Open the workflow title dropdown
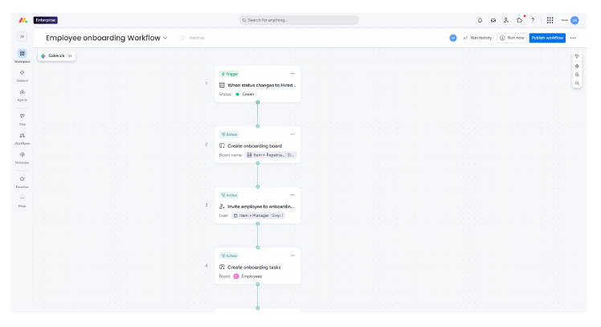 point(166,38)
